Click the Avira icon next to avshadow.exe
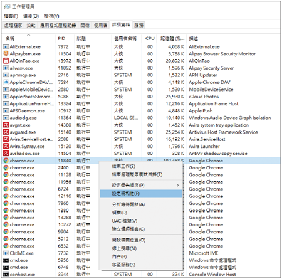 click(6, 154)
